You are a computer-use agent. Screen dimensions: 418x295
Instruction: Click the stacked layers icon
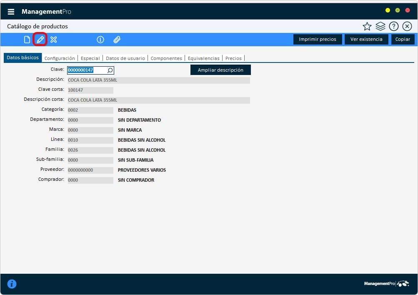tap(380, 27)
